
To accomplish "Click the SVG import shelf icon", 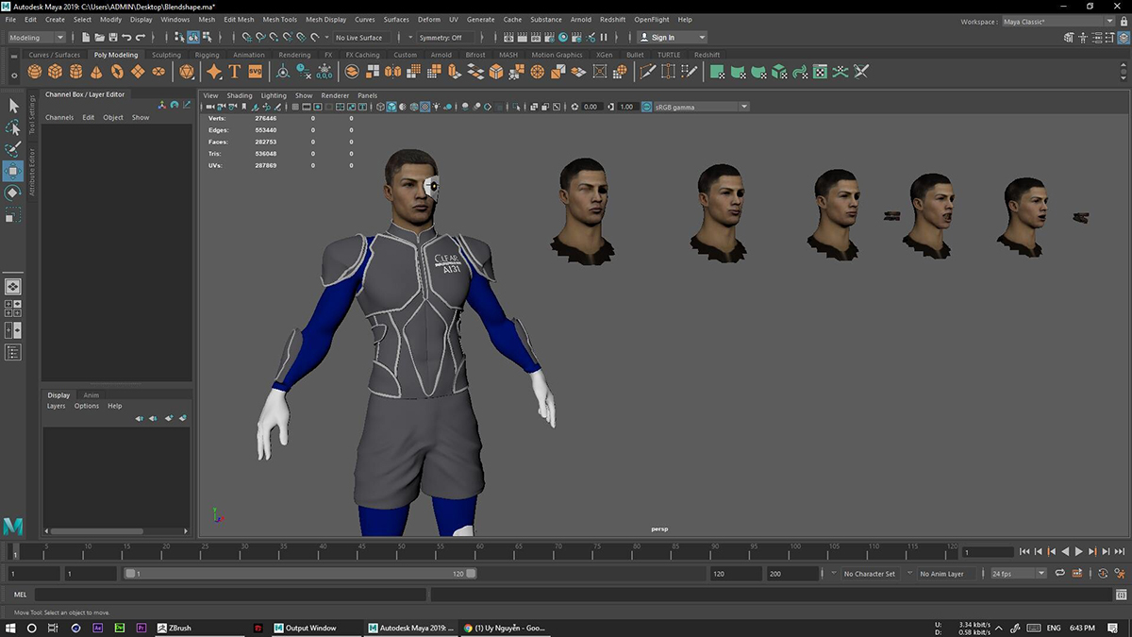I will pyautogui.click(x=255, y=72).
